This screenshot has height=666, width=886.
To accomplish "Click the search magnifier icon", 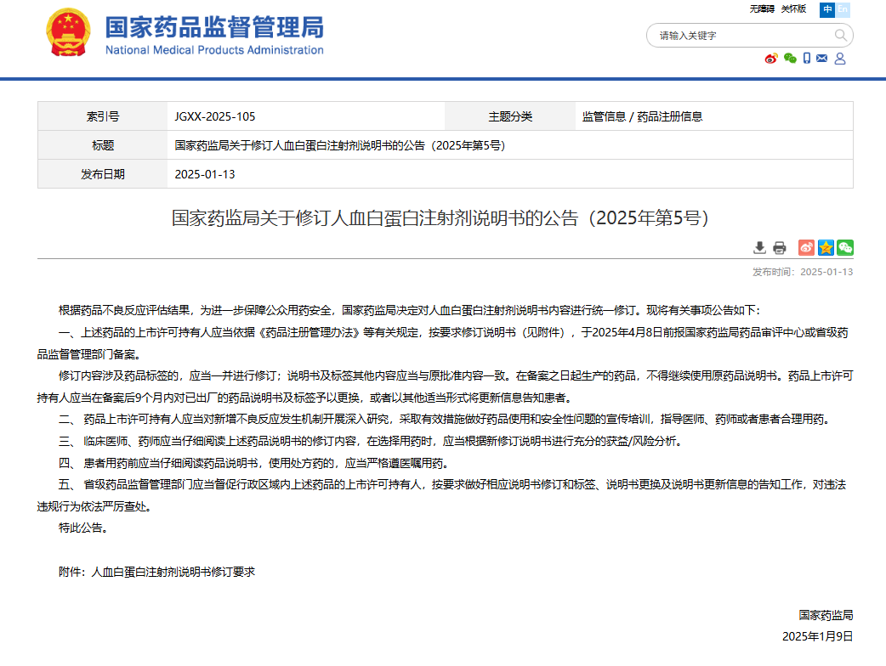I will 840,36.
